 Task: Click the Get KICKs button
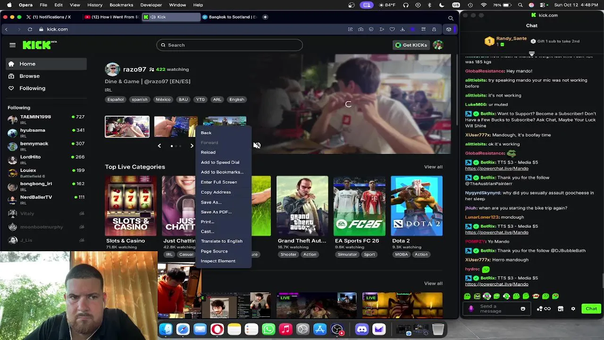[411, 45]
